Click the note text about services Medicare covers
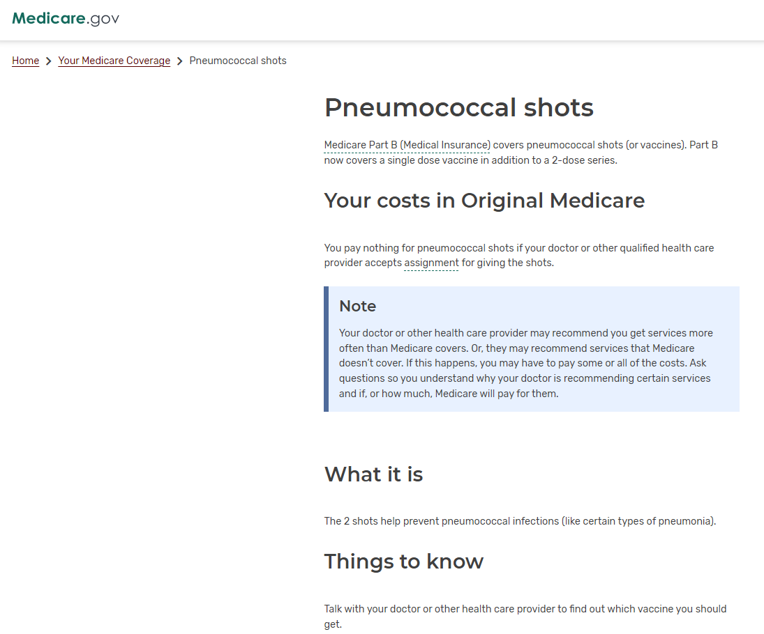 point(525,362)
